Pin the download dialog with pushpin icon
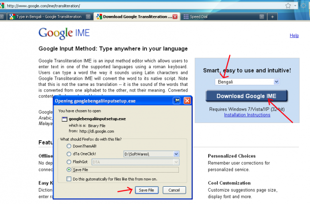 tap(177, 101)
